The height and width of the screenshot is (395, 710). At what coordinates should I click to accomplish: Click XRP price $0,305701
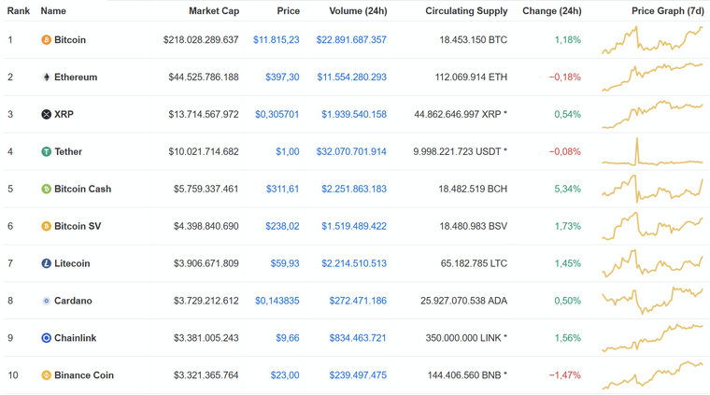coord(277,115)
